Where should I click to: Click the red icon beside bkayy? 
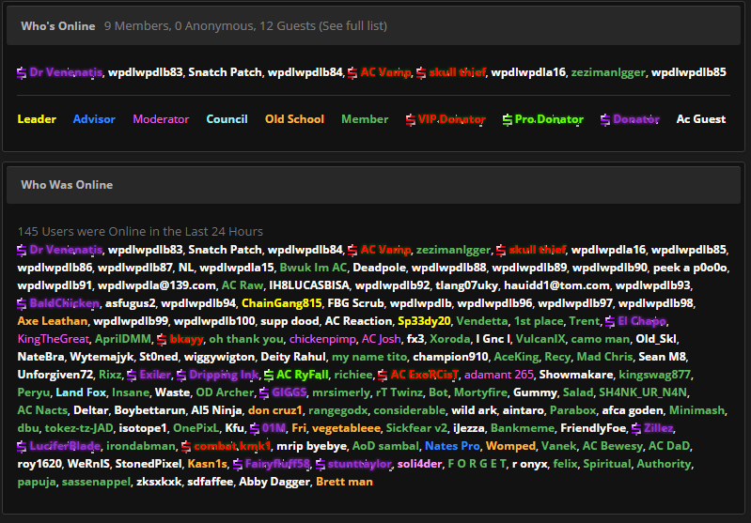click(x=162, y=339)
